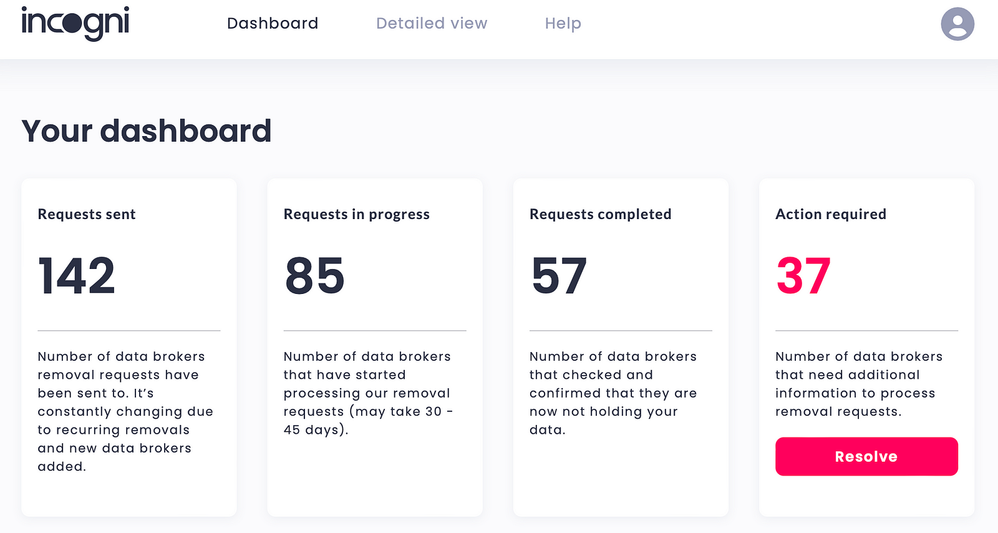Image resolution: width=998 pixels, height=533 pixels.
Task: Select the Requests in progress heading
Action: pyautogui.click(x=357, y=214)
